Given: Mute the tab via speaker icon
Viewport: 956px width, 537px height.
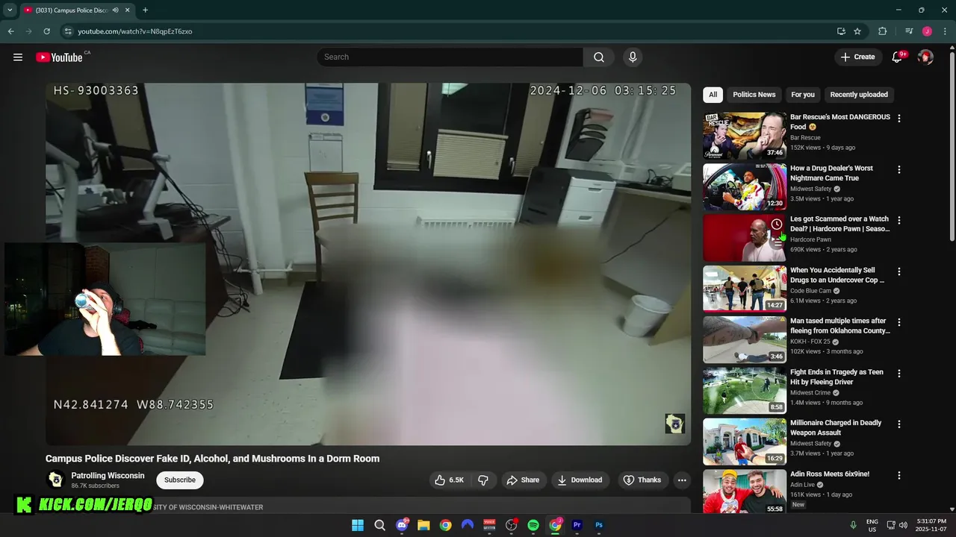Looking at the screenshot, I should [x=115, y=10].
